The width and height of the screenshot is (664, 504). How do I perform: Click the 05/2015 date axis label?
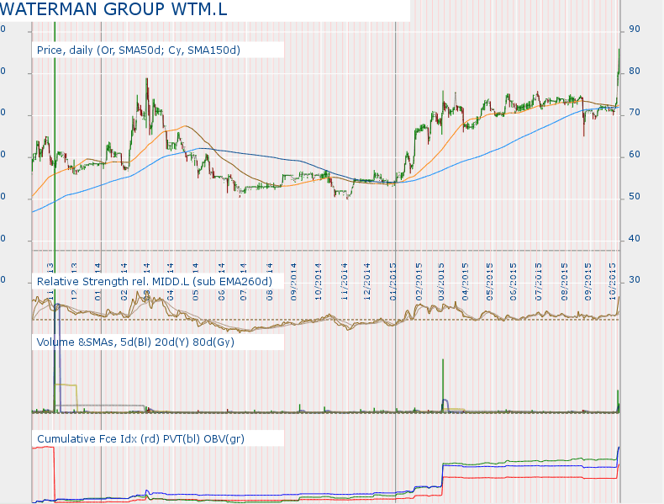click(490, 282)
